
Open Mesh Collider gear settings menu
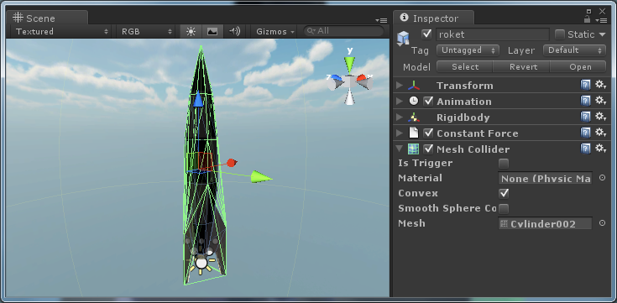click(600, 149)
